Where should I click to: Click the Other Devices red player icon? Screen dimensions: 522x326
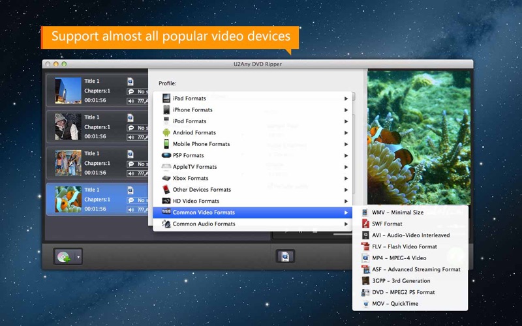click(x=166, y=189)
